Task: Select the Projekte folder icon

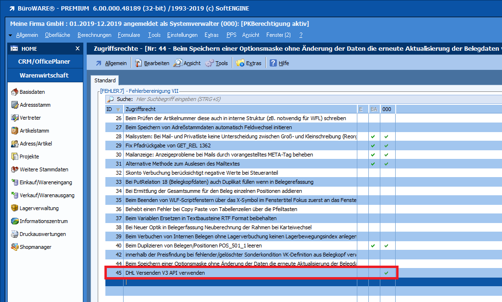Action: [x=15, y=157]
